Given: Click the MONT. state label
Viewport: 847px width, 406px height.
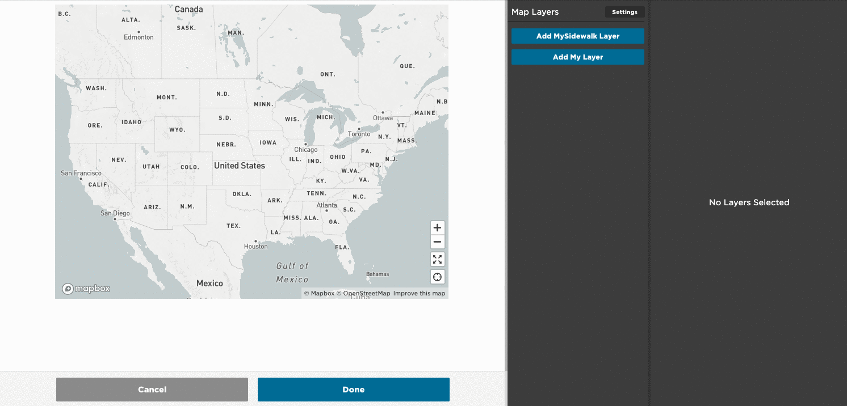Looking at the screenshot, I should click(x=167, y=98).
